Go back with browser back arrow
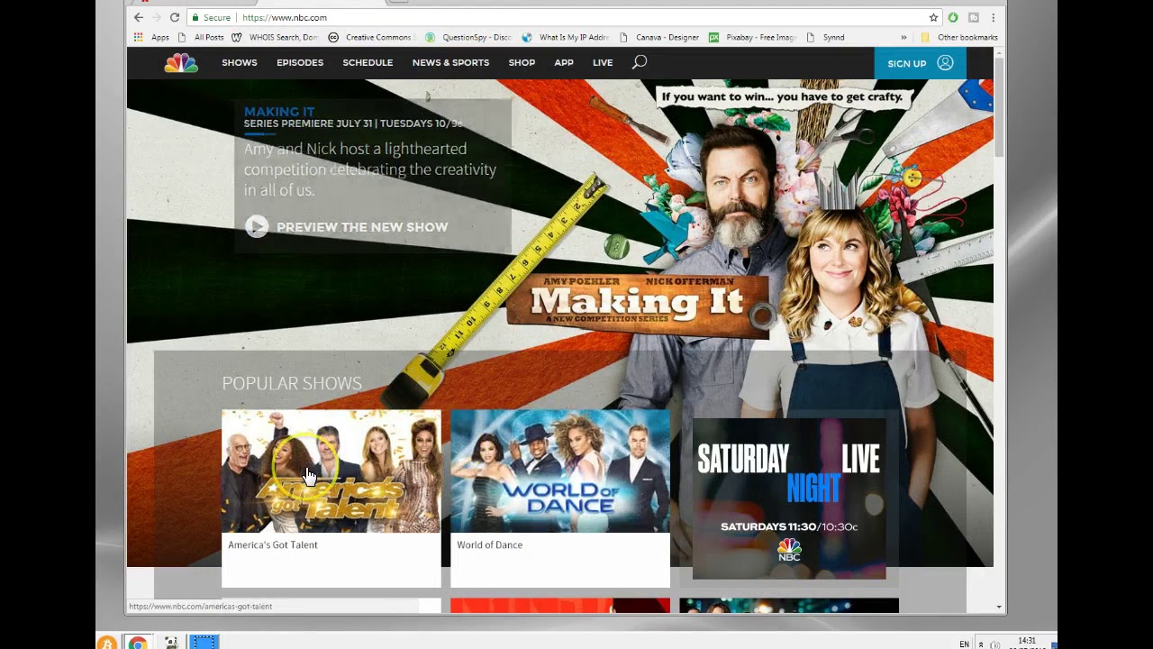This screenshot has height=649, width=1153. tap(138, 17)
